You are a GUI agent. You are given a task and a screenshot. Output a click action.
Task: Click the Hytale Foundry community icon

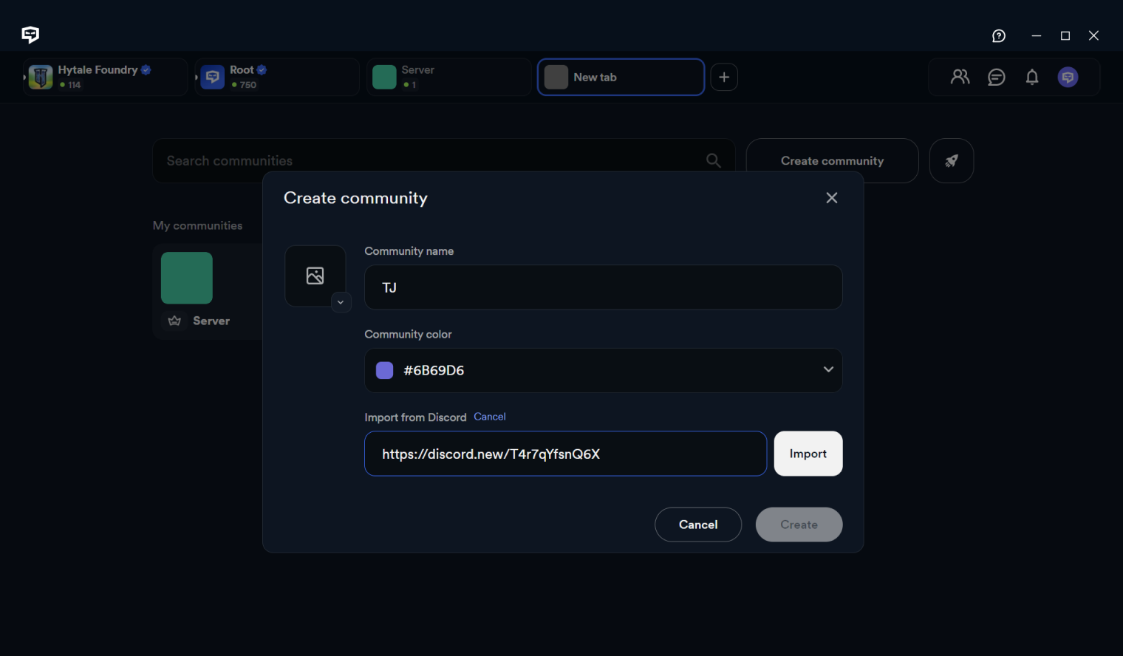(41, 77)
